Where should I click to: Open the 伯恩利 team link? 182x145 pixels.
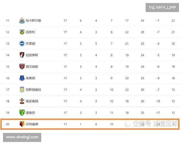tap(30, 32)
